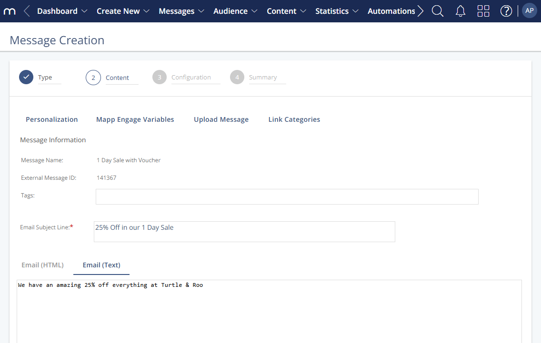This screenshot has height=343, width=541.
Task: Expand the Audience menu
Action: pos(235,11)
